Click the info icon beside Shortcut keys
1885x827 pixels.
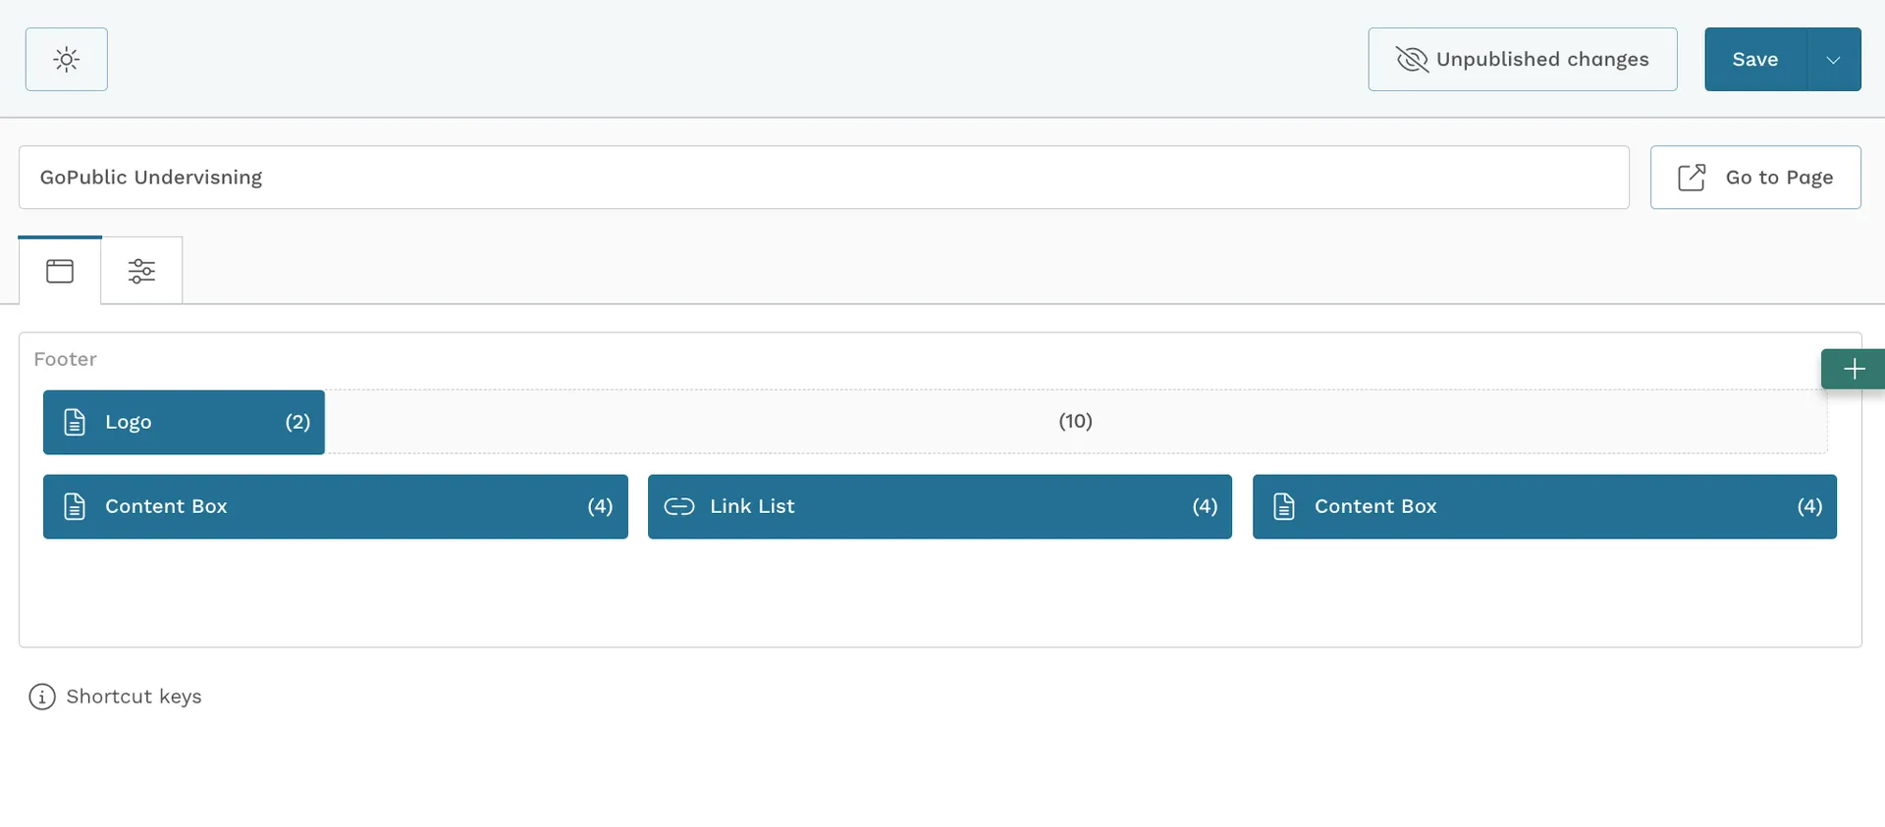pos(42,697)
